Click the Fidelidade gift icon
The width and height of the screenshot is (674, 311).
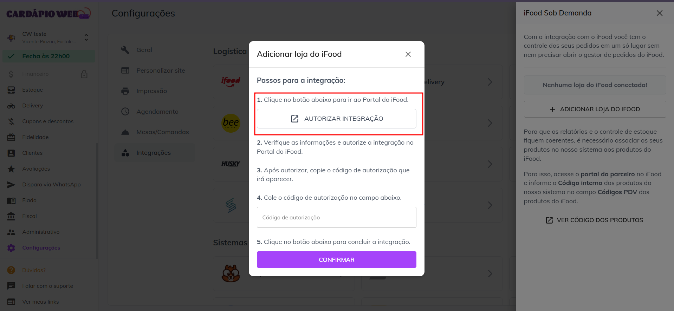[x=11, y=137]
